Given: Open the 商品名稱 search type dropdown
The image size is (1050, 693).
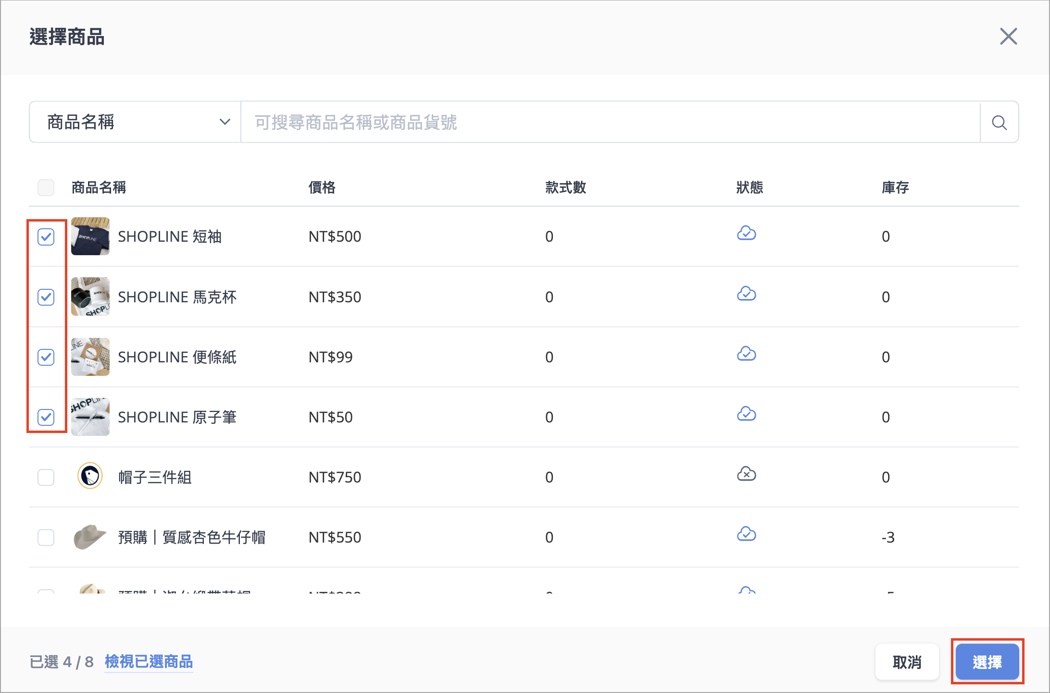Looking at the screenshot, I should tap(135, 122).
